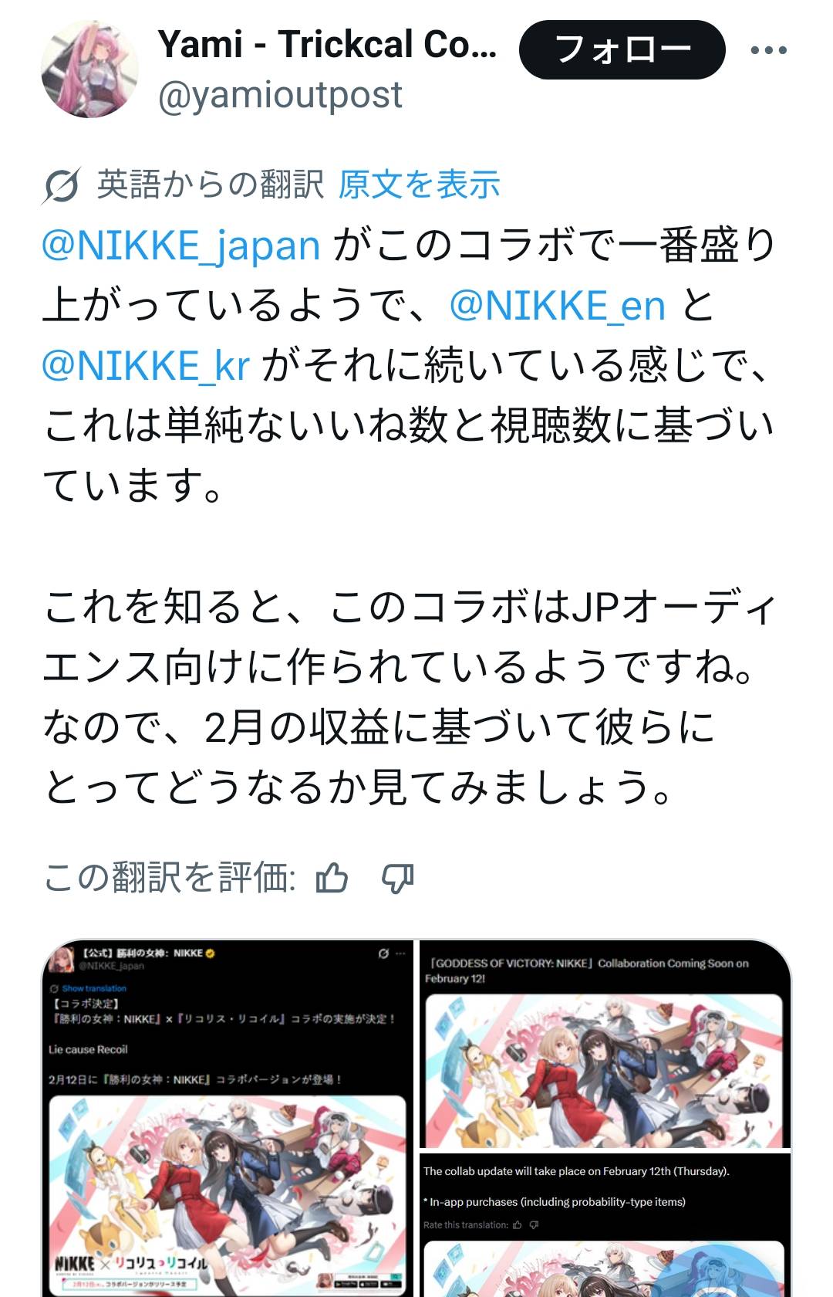The width and height of the screenshot is (833, 1297).
Task: Tap the Grok translation slash icon
Action: pyautogui.click(x=61, y=185)
